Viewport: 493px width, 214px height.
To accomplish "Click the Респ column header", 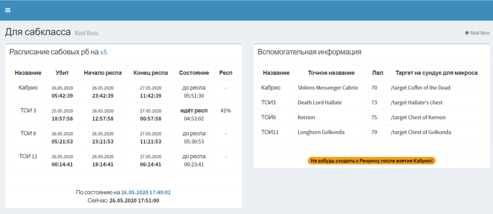I will click(x=226, y=73).
